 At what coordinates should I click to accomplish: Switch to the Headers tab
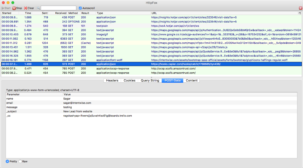[112, 81]
